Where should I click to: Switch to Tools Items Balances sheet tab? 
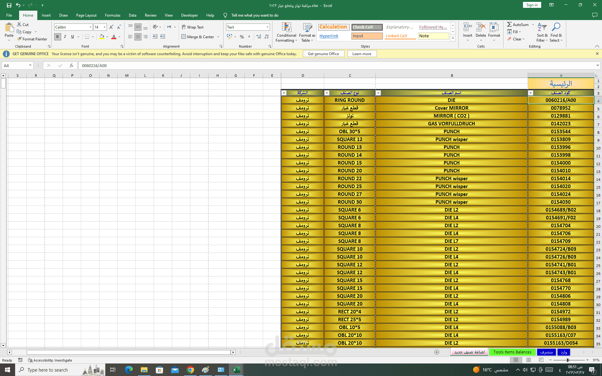point(512,352)
